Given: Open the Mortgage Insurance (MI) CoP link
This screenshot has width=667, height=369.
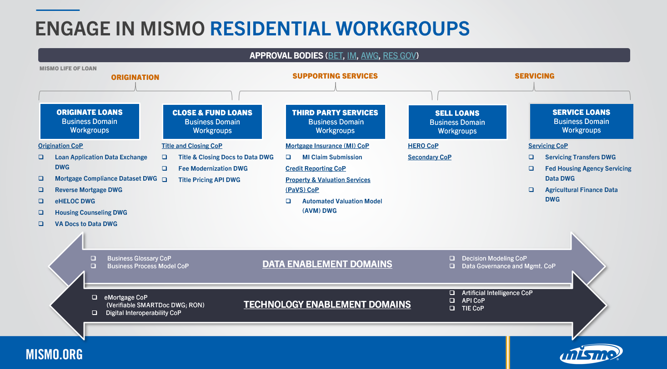Looking at the screenshot, I should 327,146.
